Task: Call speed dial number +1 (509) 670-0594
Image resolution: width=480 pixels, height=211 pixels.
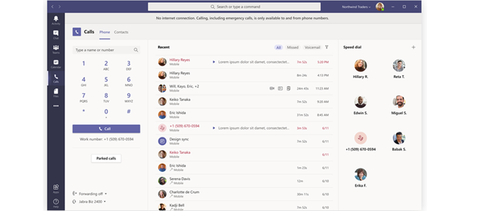Action: (x=361, y=141)
